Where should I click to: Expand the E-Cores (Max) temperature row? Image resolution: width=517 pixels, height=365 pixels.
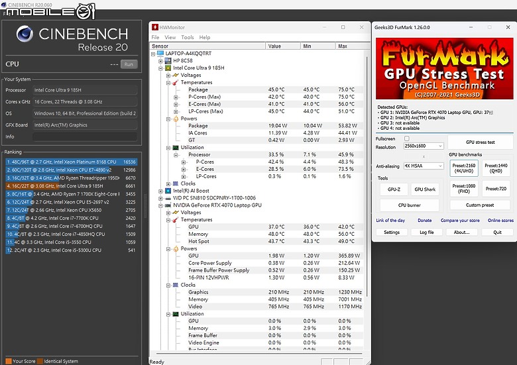tap(176, 105)
